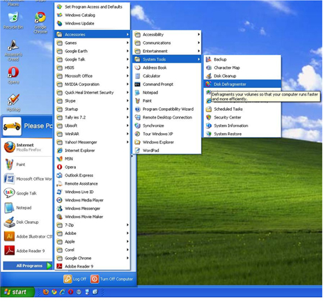The width and height of the screenshot is (332, 304).
Task: Launch Windows Movie Maker
Action: point(92,217)
